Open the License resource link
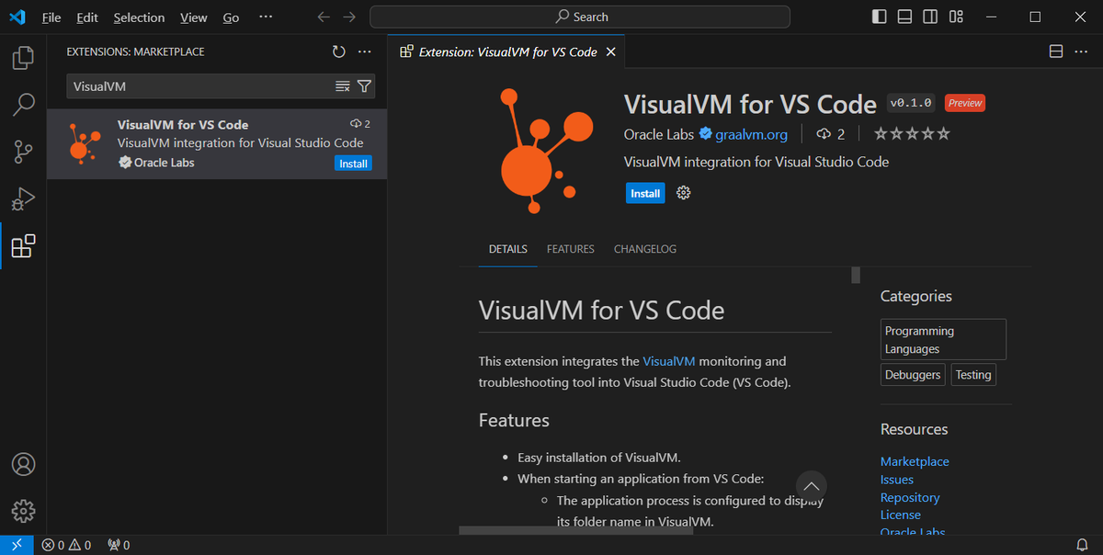This screenshot has width=1103, height=555. coord(901,515)
